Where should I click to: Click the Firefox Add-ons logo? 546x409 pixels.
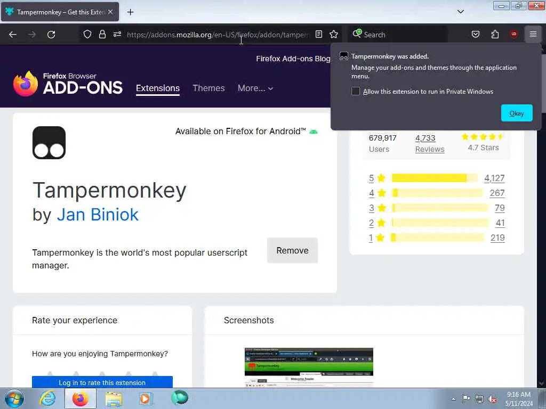[x=68, y=84]
